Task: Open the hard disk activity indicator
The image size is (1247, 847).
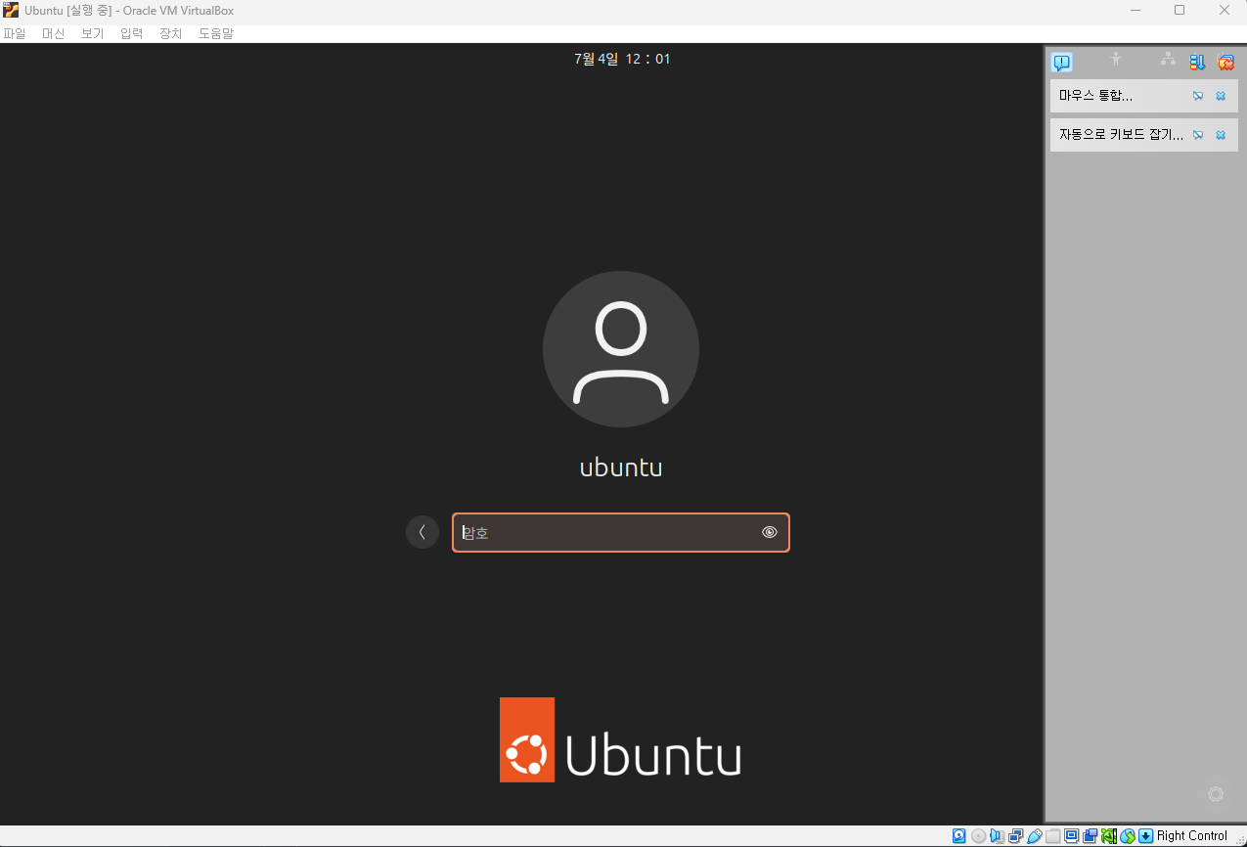Action: pyautogui.click(x=959, y=835)
